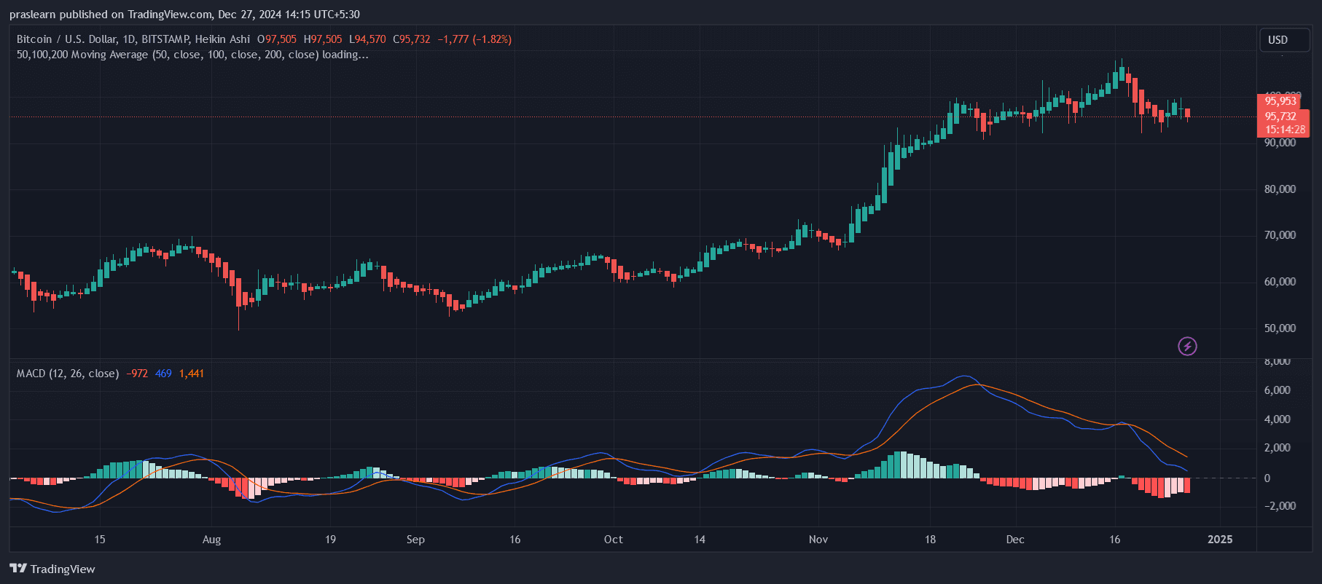Image resolution: width=1322 pixels, height=584 pixels.
Task: Click the 2,000 MACD axis value
Action: coord(1277,448)
